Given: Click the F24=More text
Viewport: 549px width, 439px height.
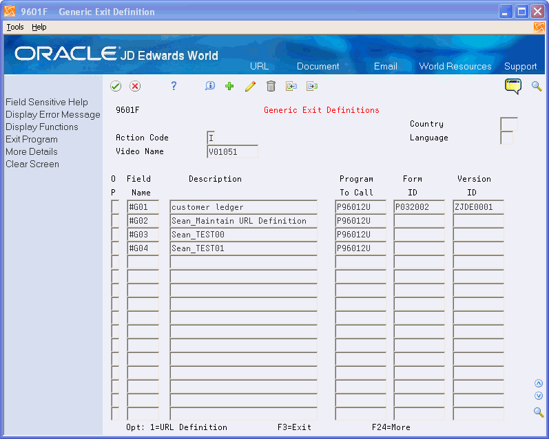Looking at the screenshot, I should click(391, 427).
